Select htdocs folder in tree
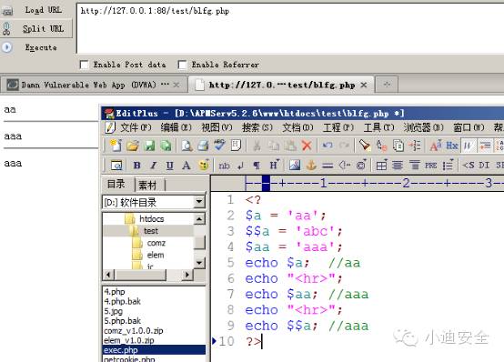The height and width of the screenshot is (362, 504). click(151, 219)
